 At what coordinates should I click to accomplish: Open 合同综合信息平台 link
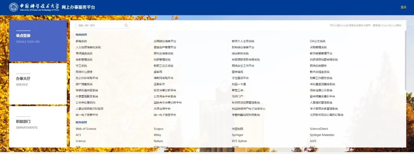click(165, 41)
